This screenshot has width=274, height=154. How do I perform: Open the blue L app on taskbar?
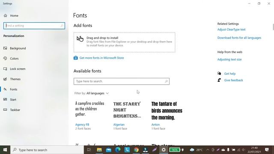pyautogui.click(x=127, y=150)
